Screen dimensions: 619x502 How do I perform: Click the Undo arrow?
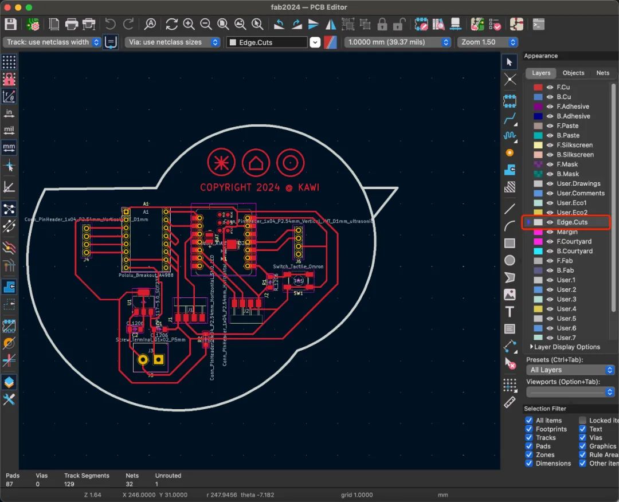[x=111, y=25]
